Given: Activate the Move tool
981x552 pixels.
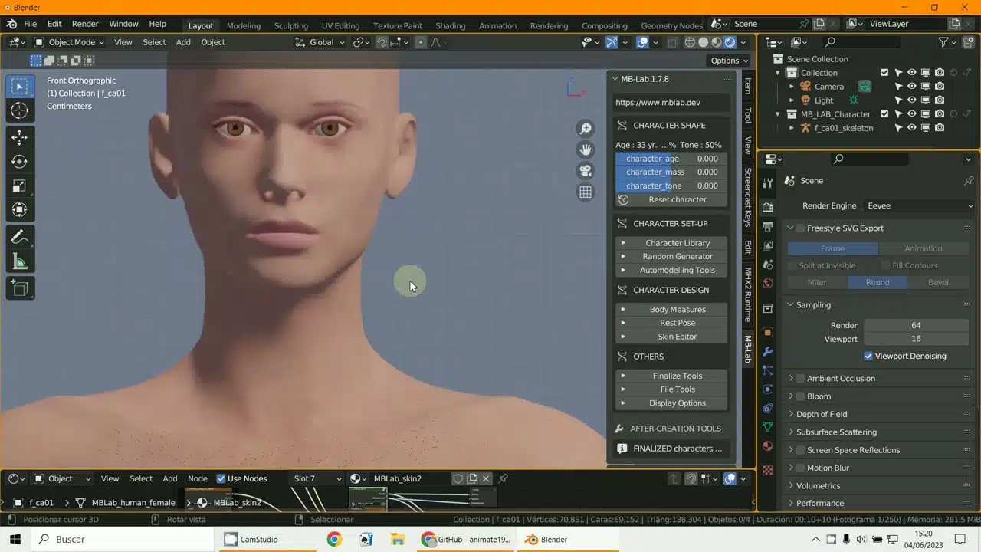Looking at the screenshot, I should [x=20, y=138].
